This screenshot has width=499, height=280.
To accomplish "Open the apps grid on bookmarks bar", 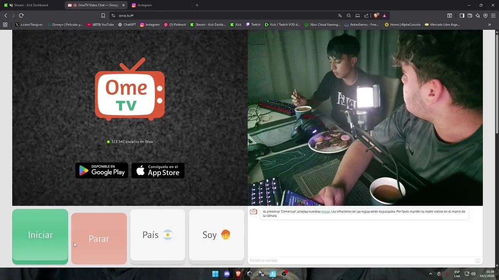I will (5, 24).
